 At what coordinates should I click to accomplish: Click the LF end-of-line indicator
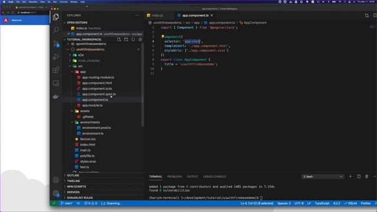click(309, 203)
